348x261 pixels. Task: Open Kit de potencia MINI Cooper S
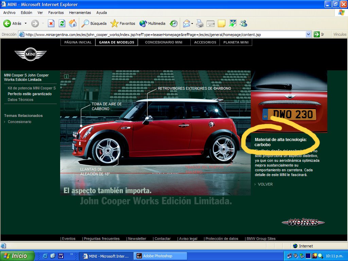click(x=32, y=88)
